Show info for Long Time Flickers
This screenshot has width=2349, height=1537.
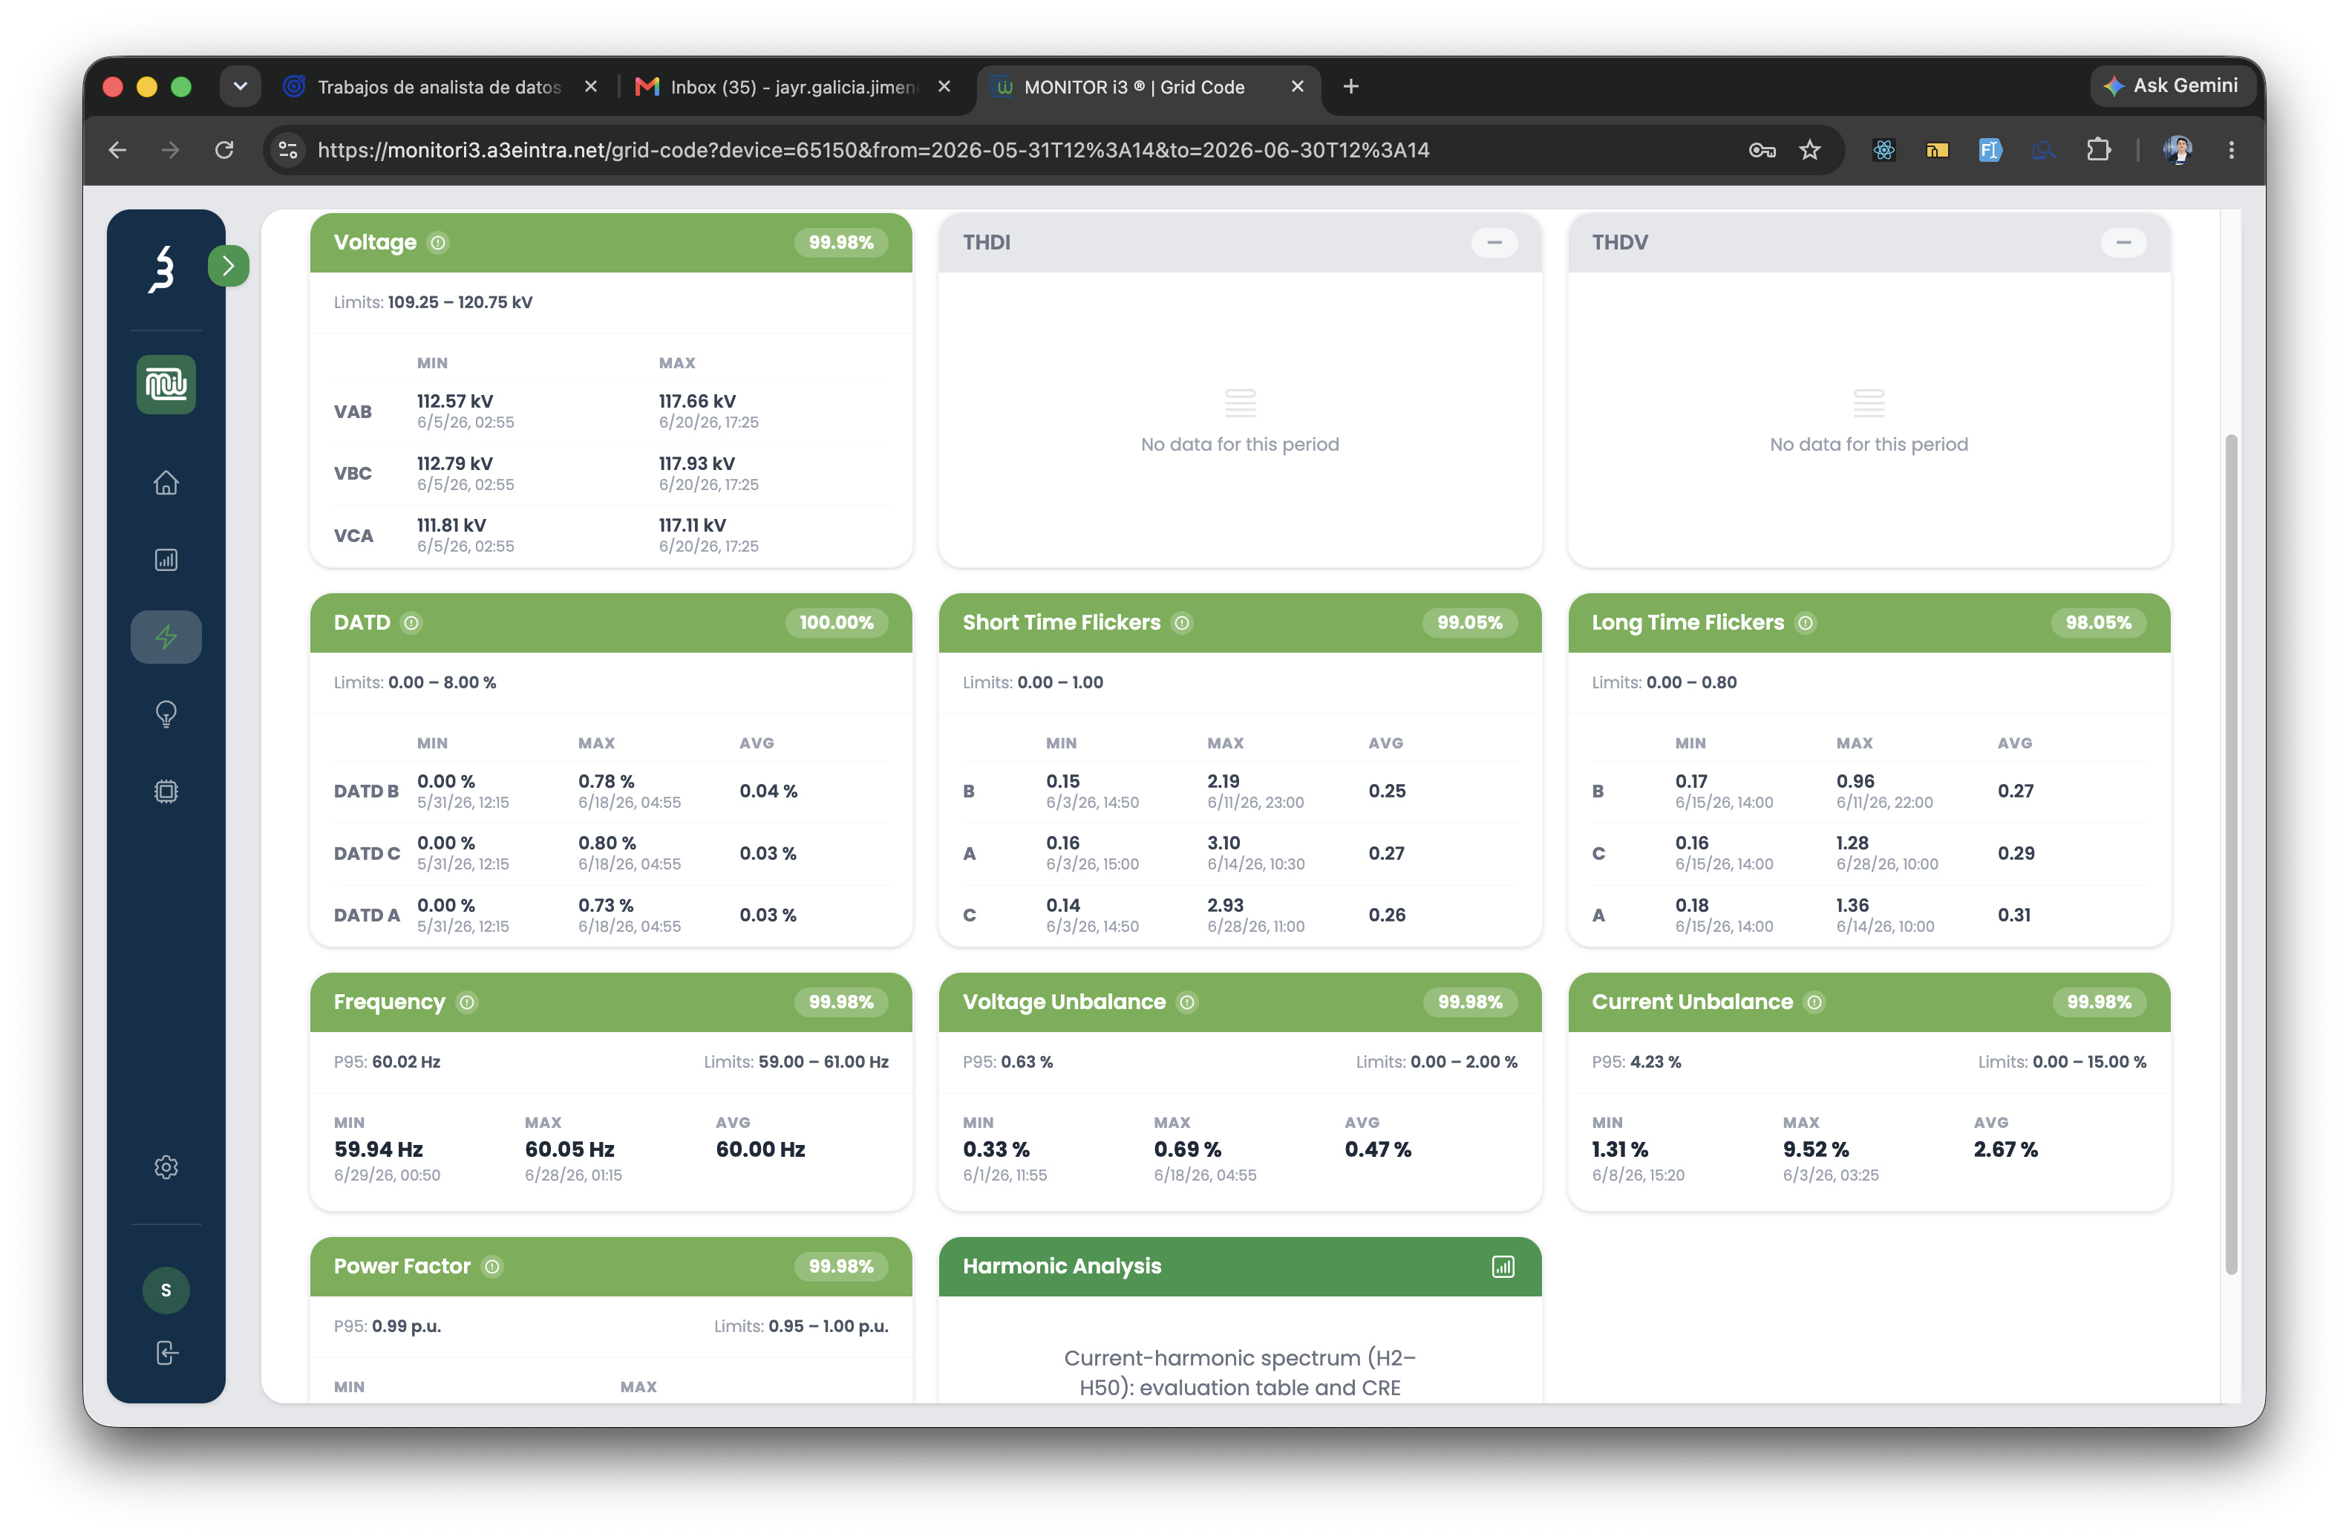1805,623
